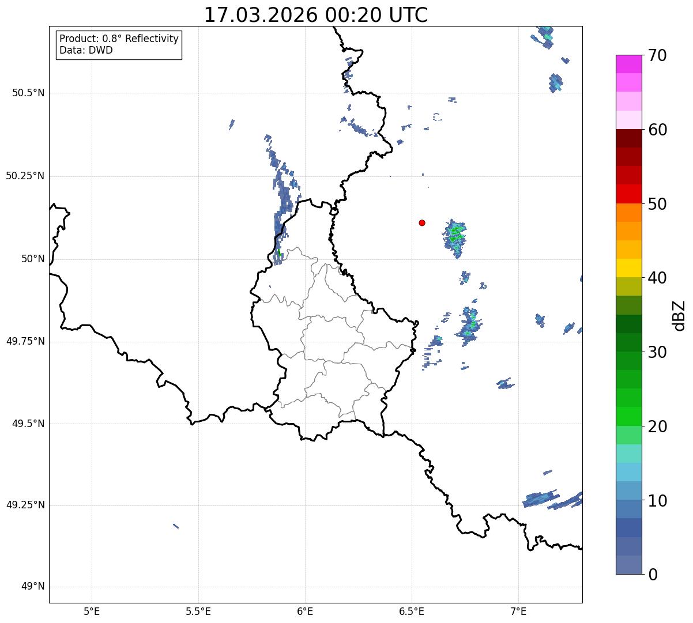Click the colorbar tick label "10"
Viewport: 693px width, 623px height.
coord(657,501)
